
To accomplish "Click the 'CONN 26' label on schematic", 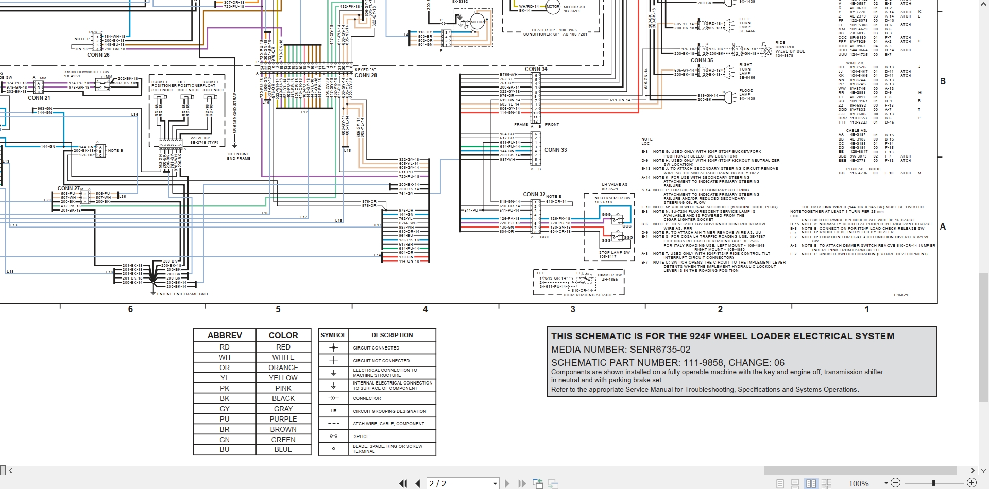I will coord(98,55).
